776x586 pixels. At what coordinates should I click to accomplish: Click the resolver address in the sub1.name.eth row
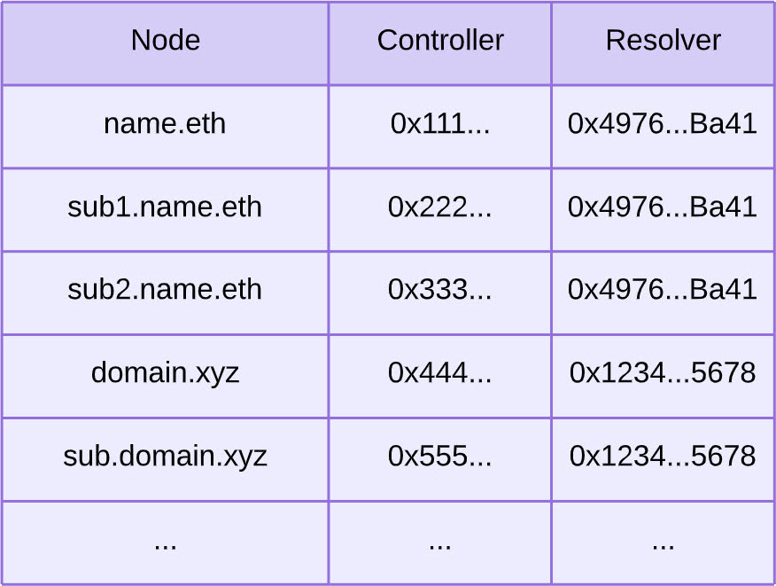(663, 207)
